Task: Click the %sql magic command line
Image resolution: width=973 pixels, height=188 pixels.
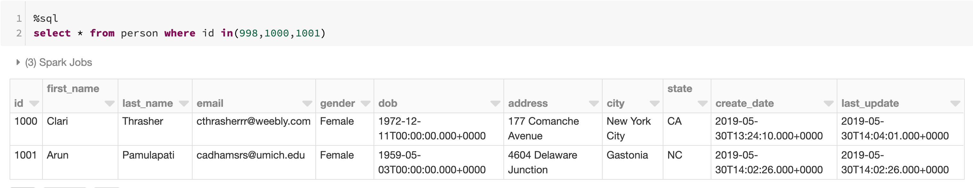Action: [x=46, y=18]
